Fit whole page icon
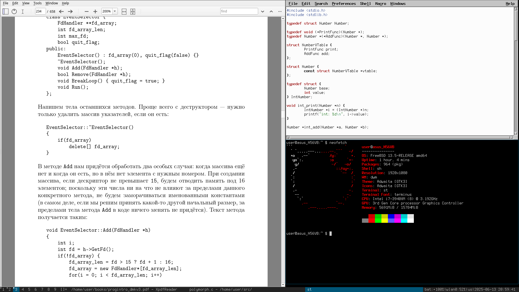Image resolution: width=519 pixels, height=292 pixels. tap(133, 11)
